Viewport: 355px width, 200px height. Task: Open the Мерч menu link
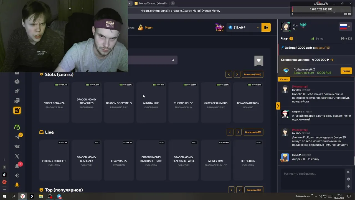point(145,27)
